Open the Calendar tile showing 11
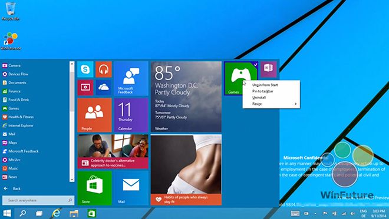The image size is (389, 219). tap(131, 115)
